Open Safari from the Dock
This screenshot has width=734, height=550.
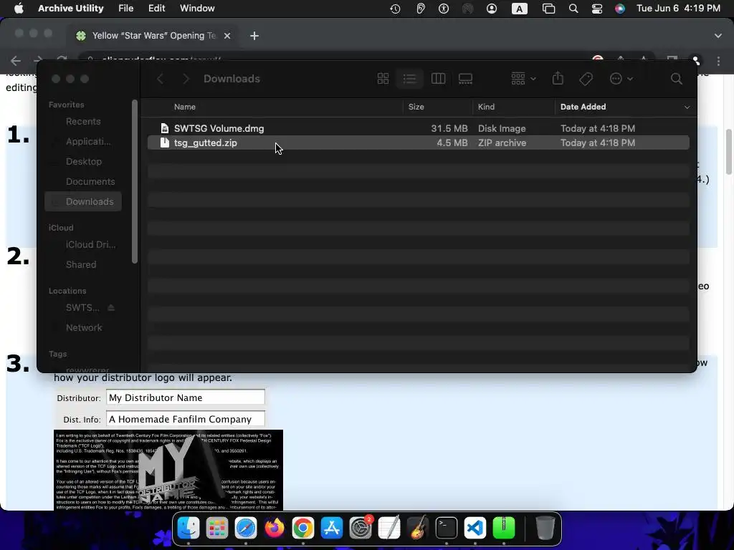(246, 528)
